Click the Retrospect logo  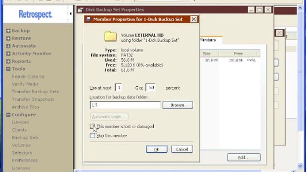(x=35, y=14)
